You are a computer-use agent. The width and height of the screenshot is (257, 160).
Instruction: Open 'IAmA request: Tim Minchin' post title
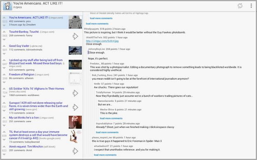26,146
